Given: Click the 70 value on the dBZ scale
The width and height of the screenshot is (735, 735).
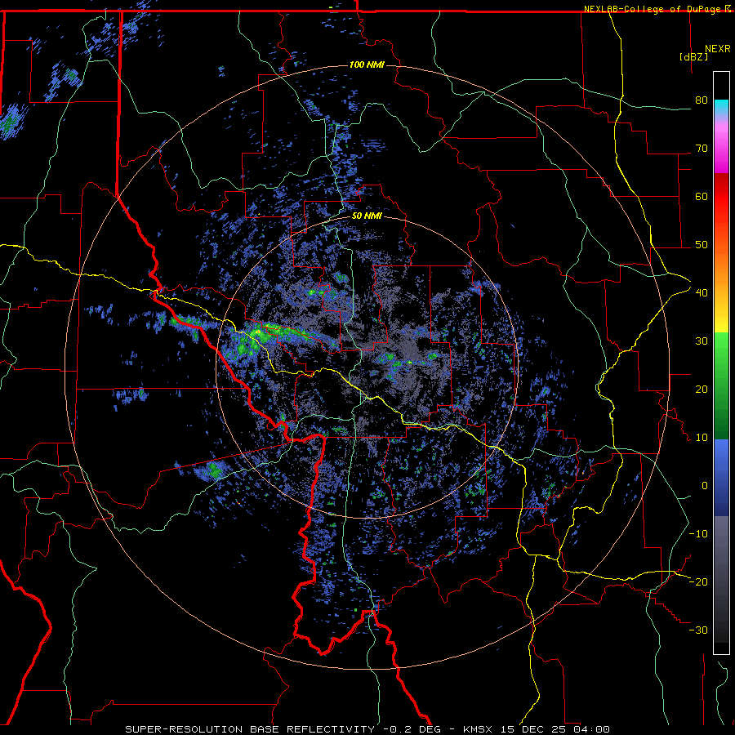Looking at the screenshot, I should pyautogui.click(x=702, y=149).
